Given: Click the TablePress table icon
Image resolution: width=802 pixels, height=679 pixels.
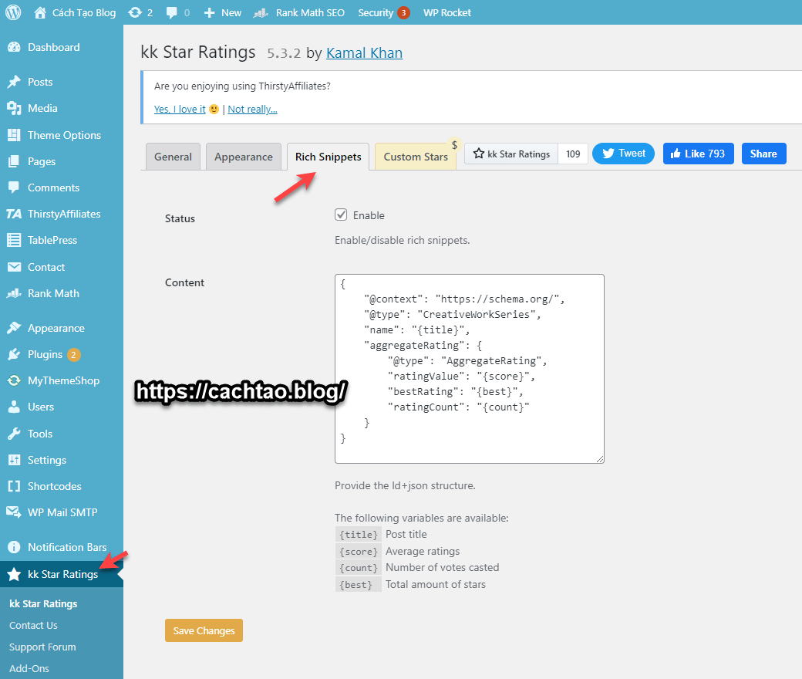Looking at the screenshot, I should tap(14, 240).
